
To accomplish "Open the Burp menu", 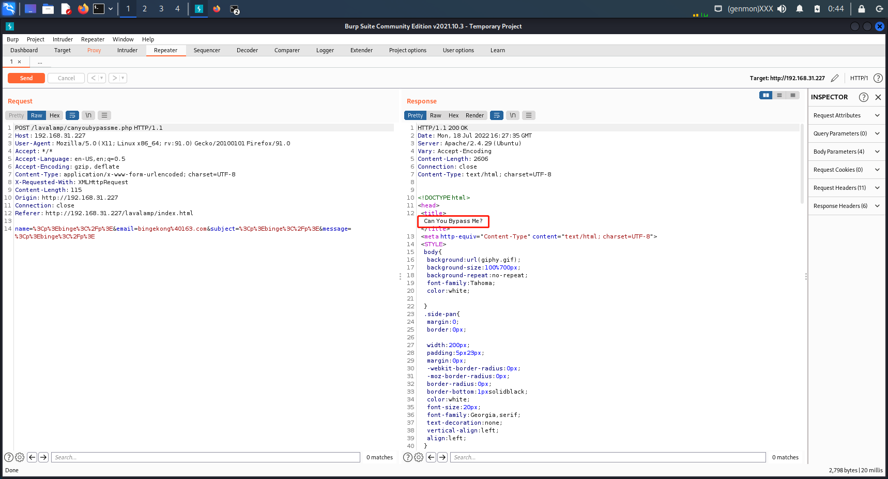I will [x=12, y=39].
